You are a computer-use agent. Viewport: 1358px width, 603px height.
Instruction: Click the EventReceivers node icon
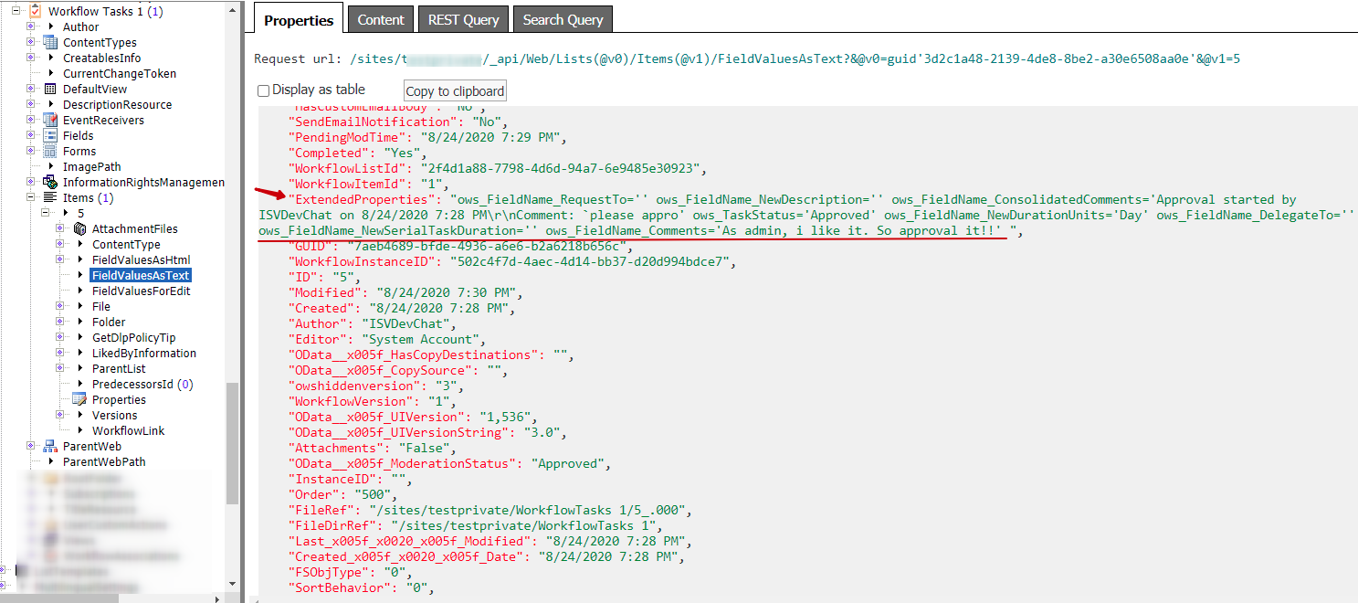pos(48,121)
